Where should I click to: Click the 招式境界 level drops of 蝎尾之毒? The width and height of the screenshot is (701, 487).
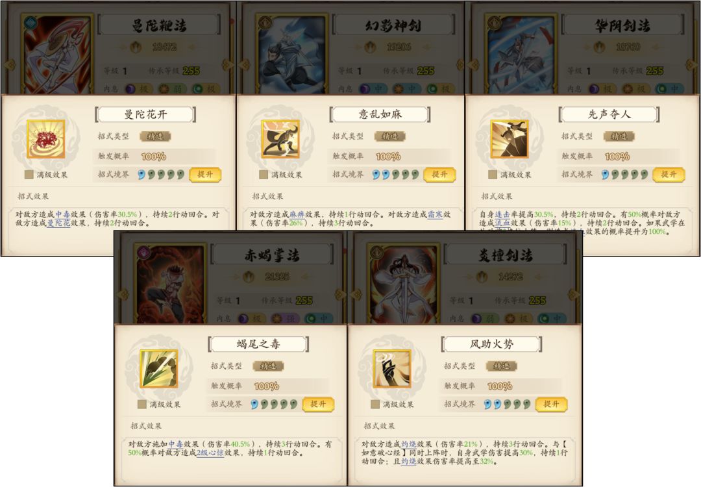click(x=274, y=405)
